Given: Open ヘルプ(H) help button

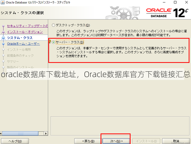Looking at the screenshot, I should [15, 141].
